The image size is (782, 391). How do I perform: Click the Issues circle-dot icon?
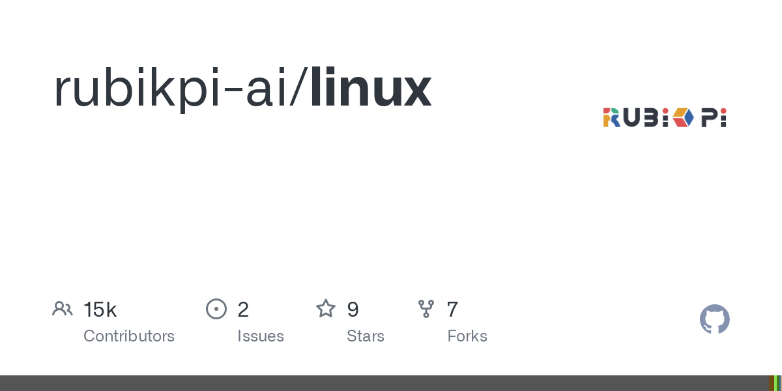coord(216,309)
